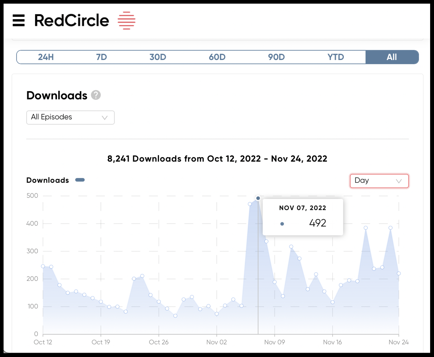Open the hamburger navigation menu
Image resolution: width=434 pixels, height=357 pixels.
click(19, 21)
